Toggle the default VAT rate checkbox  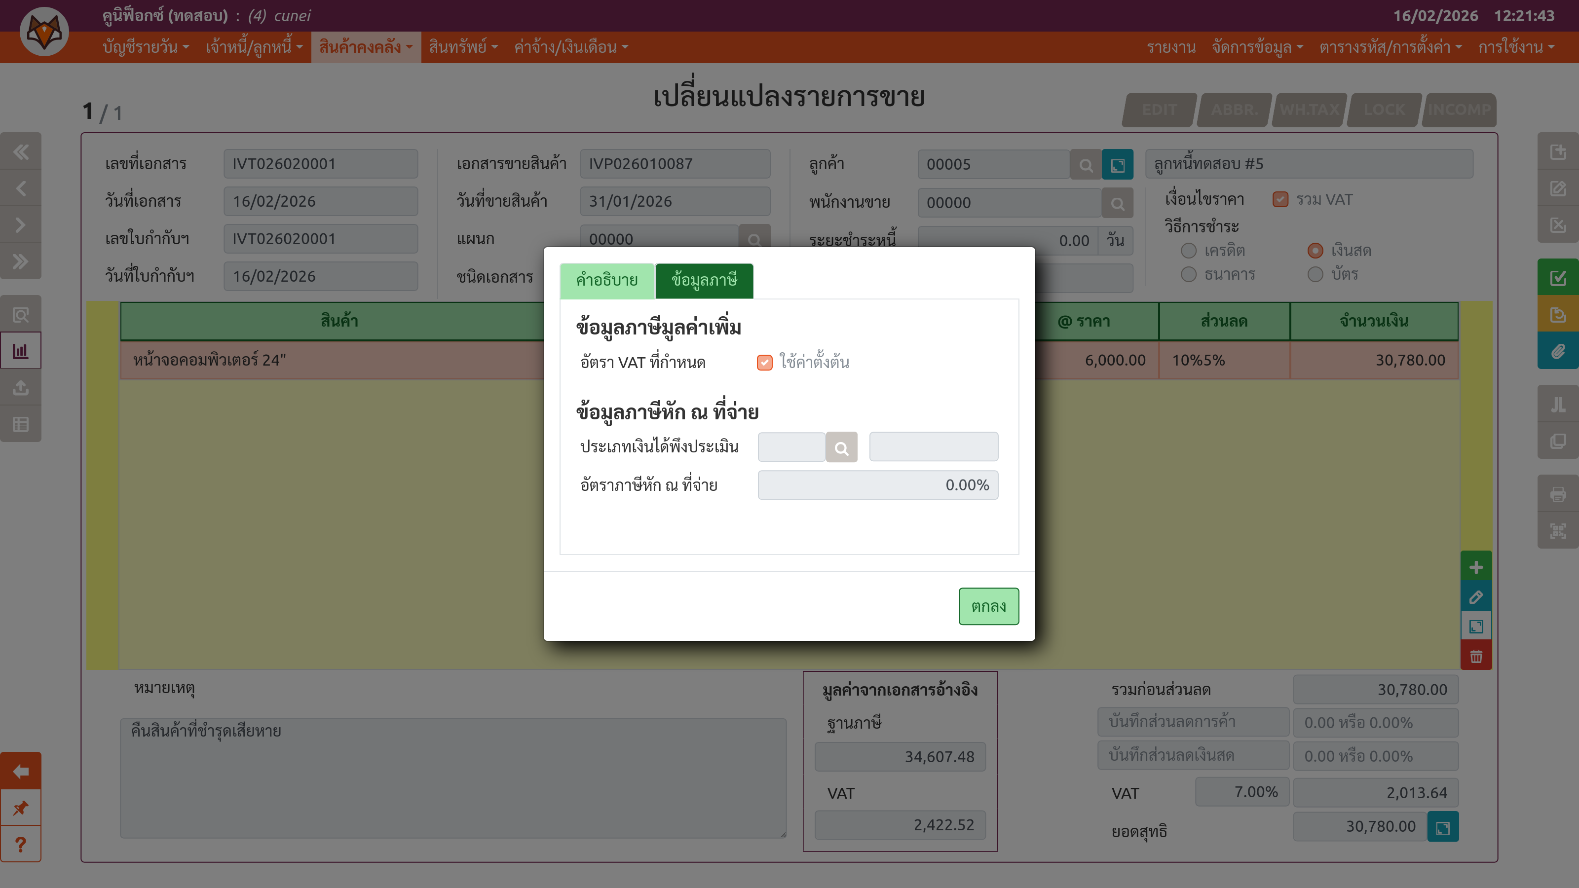pyautogui.click(x=764, y=363)
